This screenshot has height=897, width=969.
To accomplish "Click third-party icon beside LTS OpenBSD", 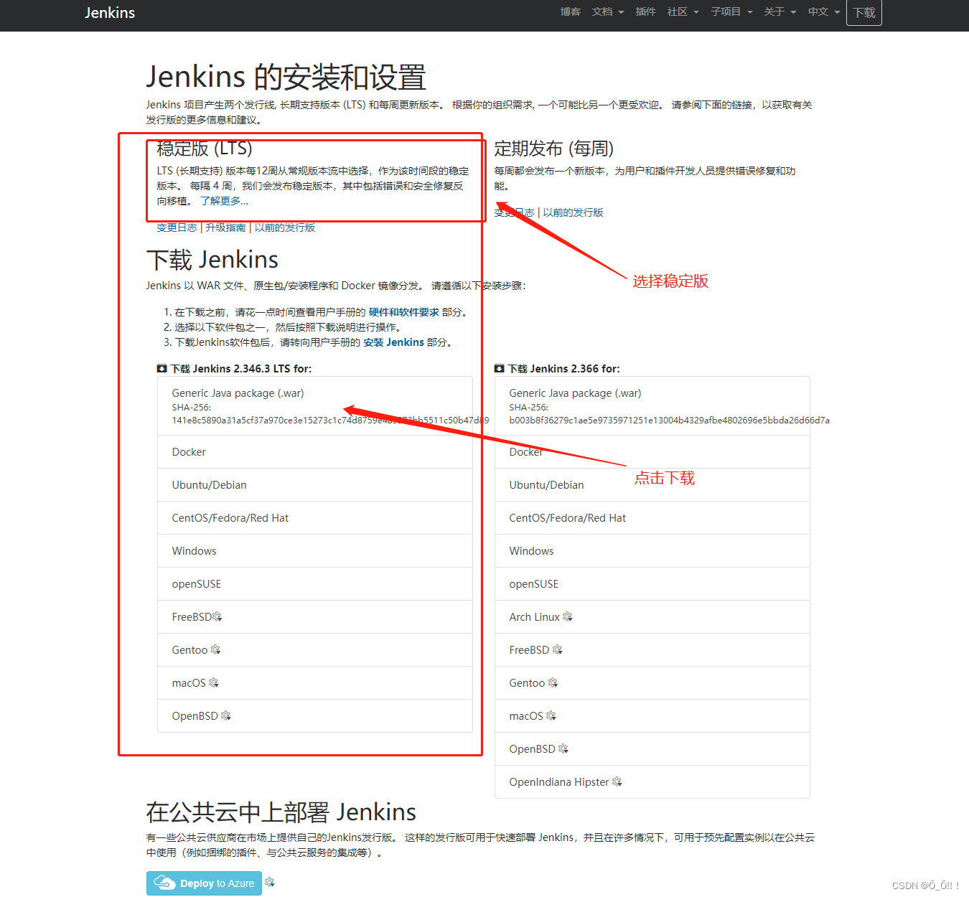I will 226,716.
